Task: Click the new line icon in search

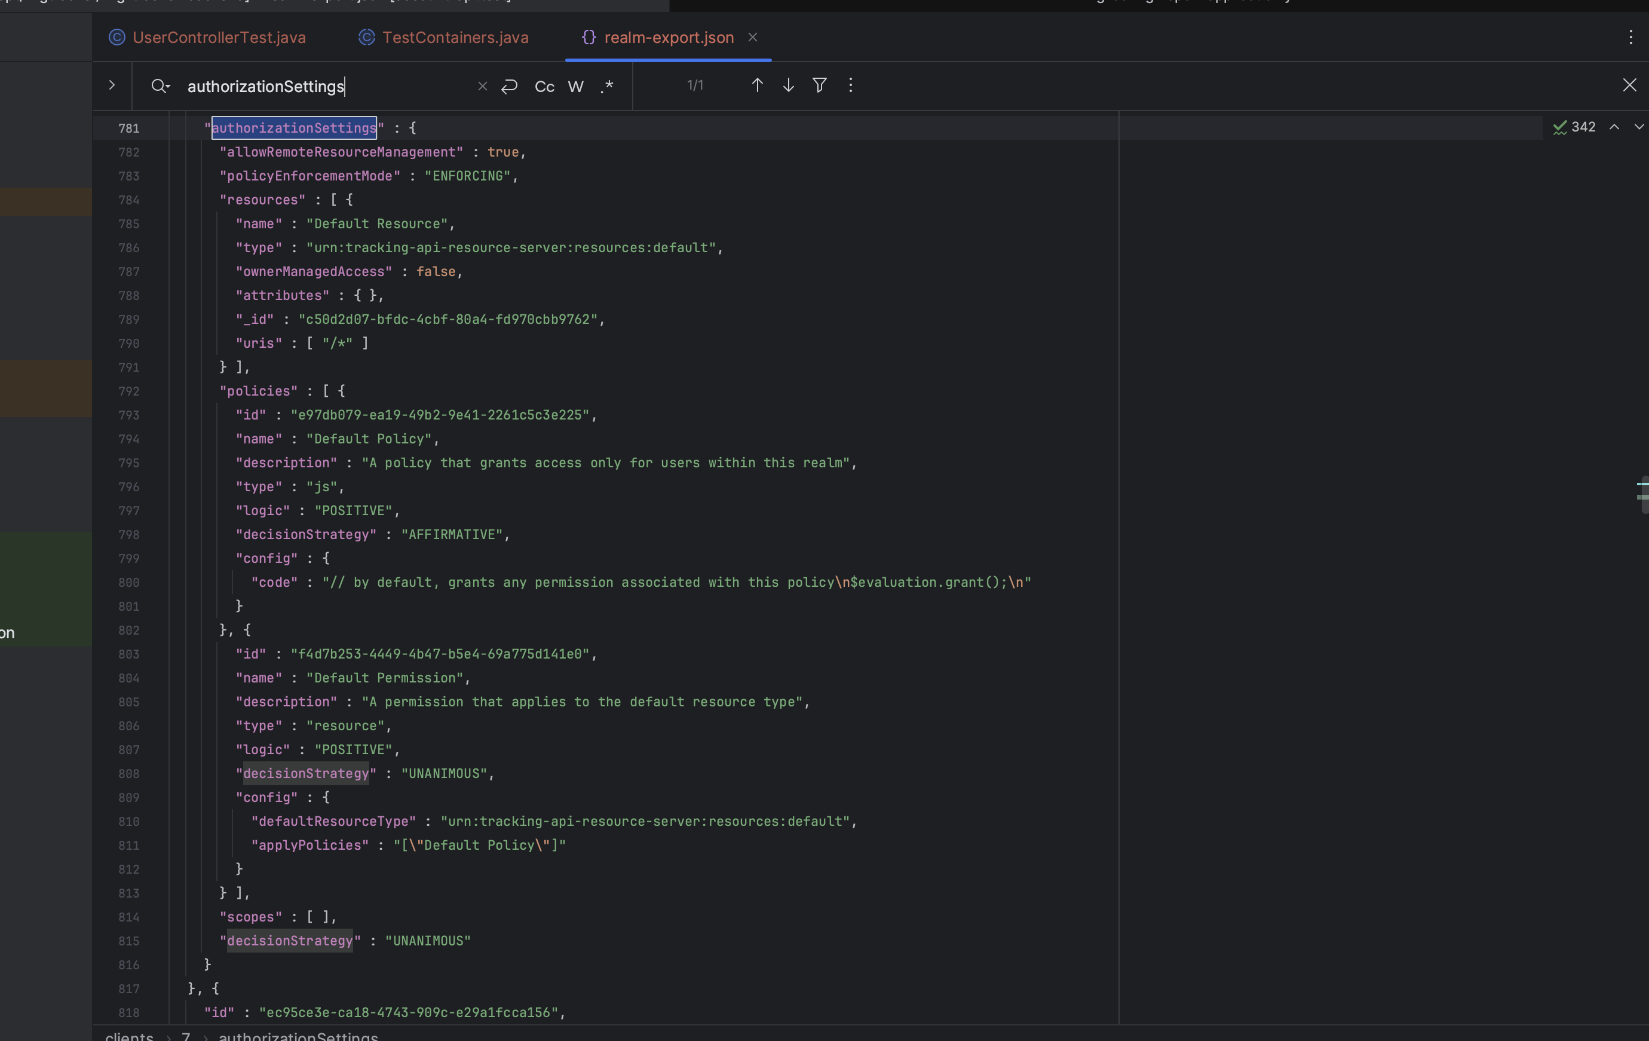Action: pos(509,85)
